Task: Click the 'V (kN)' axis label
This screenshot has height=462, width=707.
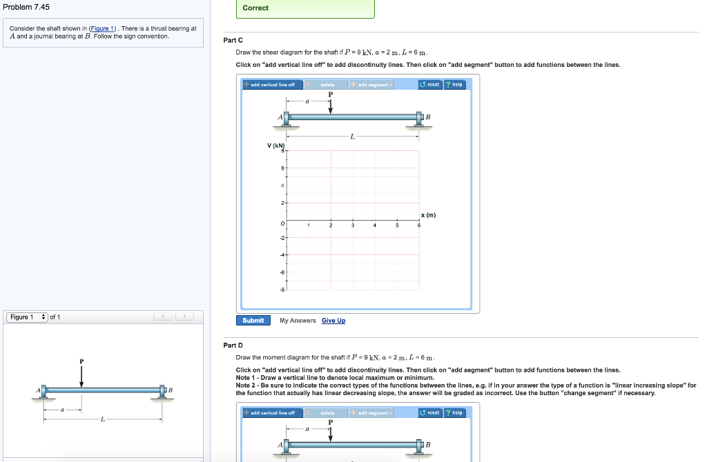Action: click(276, 145)
